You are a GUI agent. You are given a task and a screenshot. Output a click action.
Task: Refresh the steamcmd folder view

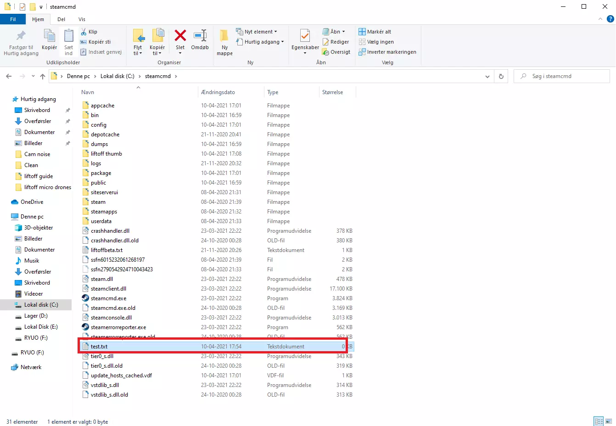click(x=501, y=76)
